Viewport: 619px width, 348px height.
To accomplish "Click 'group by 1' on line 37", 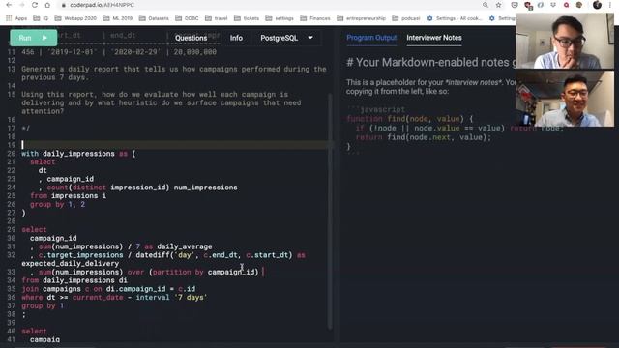I will pos(43,305).
